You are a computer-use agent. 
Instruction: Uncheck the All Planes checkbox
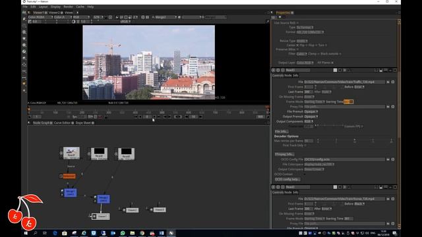point(332,63)
